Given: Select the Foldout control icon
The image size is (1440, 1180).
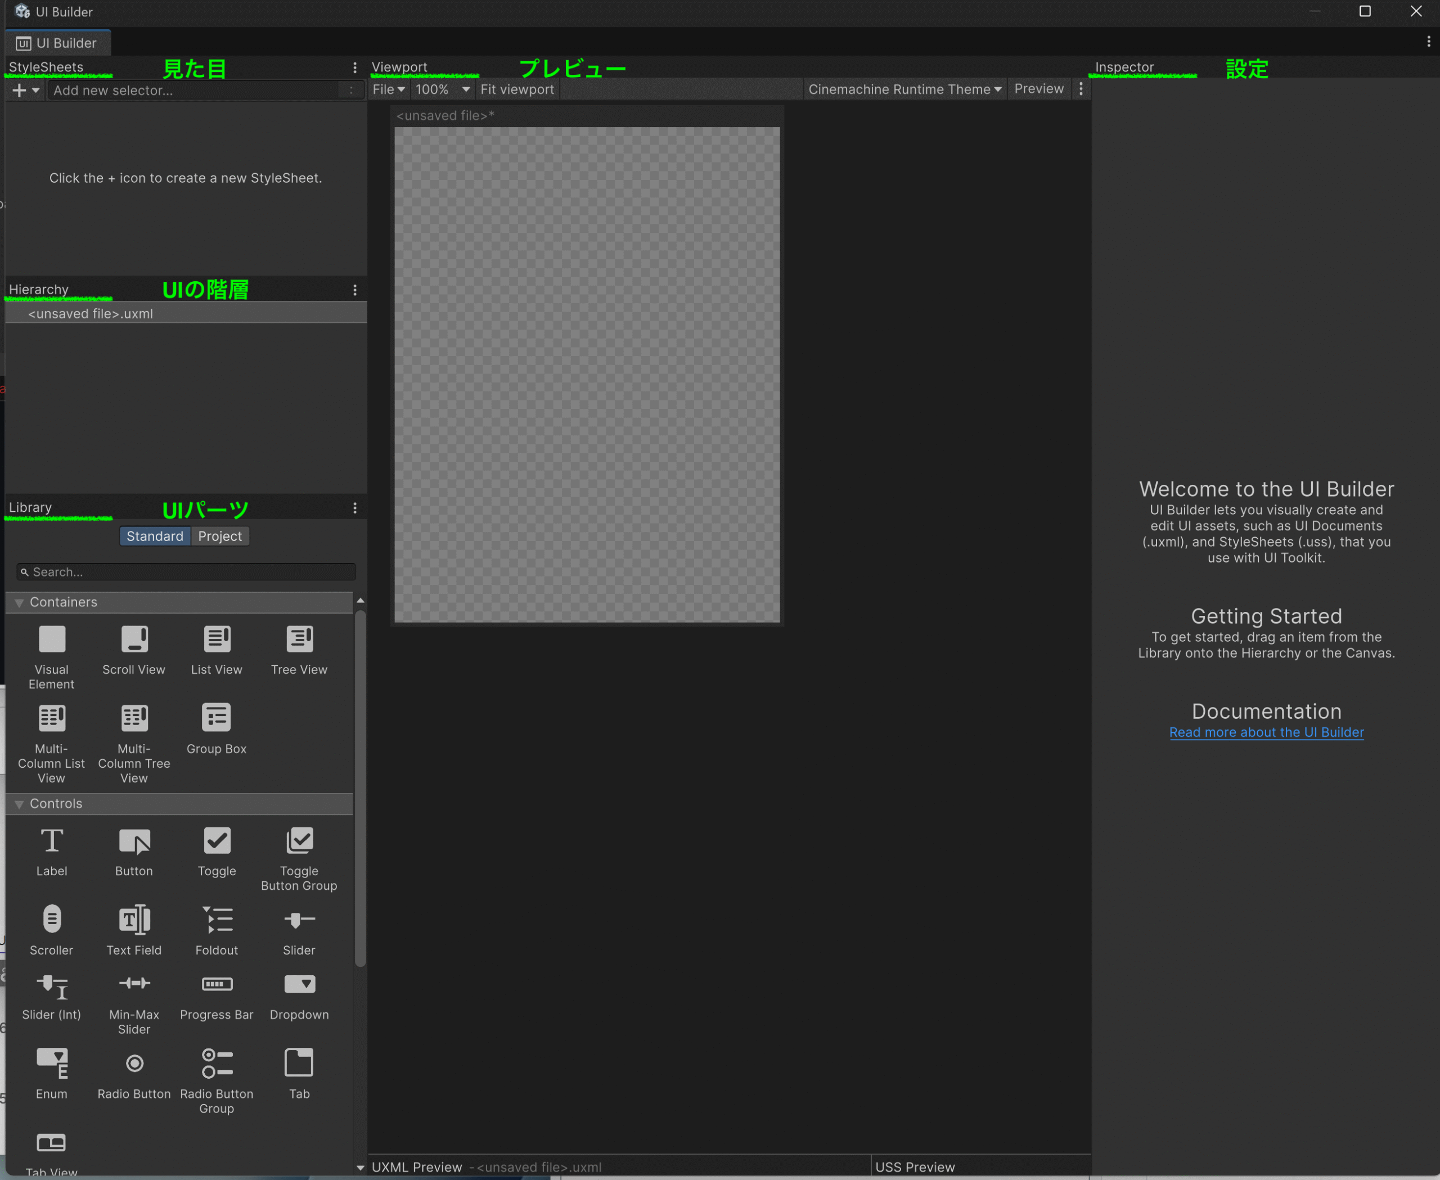Looking at the screenshot, I should point(217,920).
